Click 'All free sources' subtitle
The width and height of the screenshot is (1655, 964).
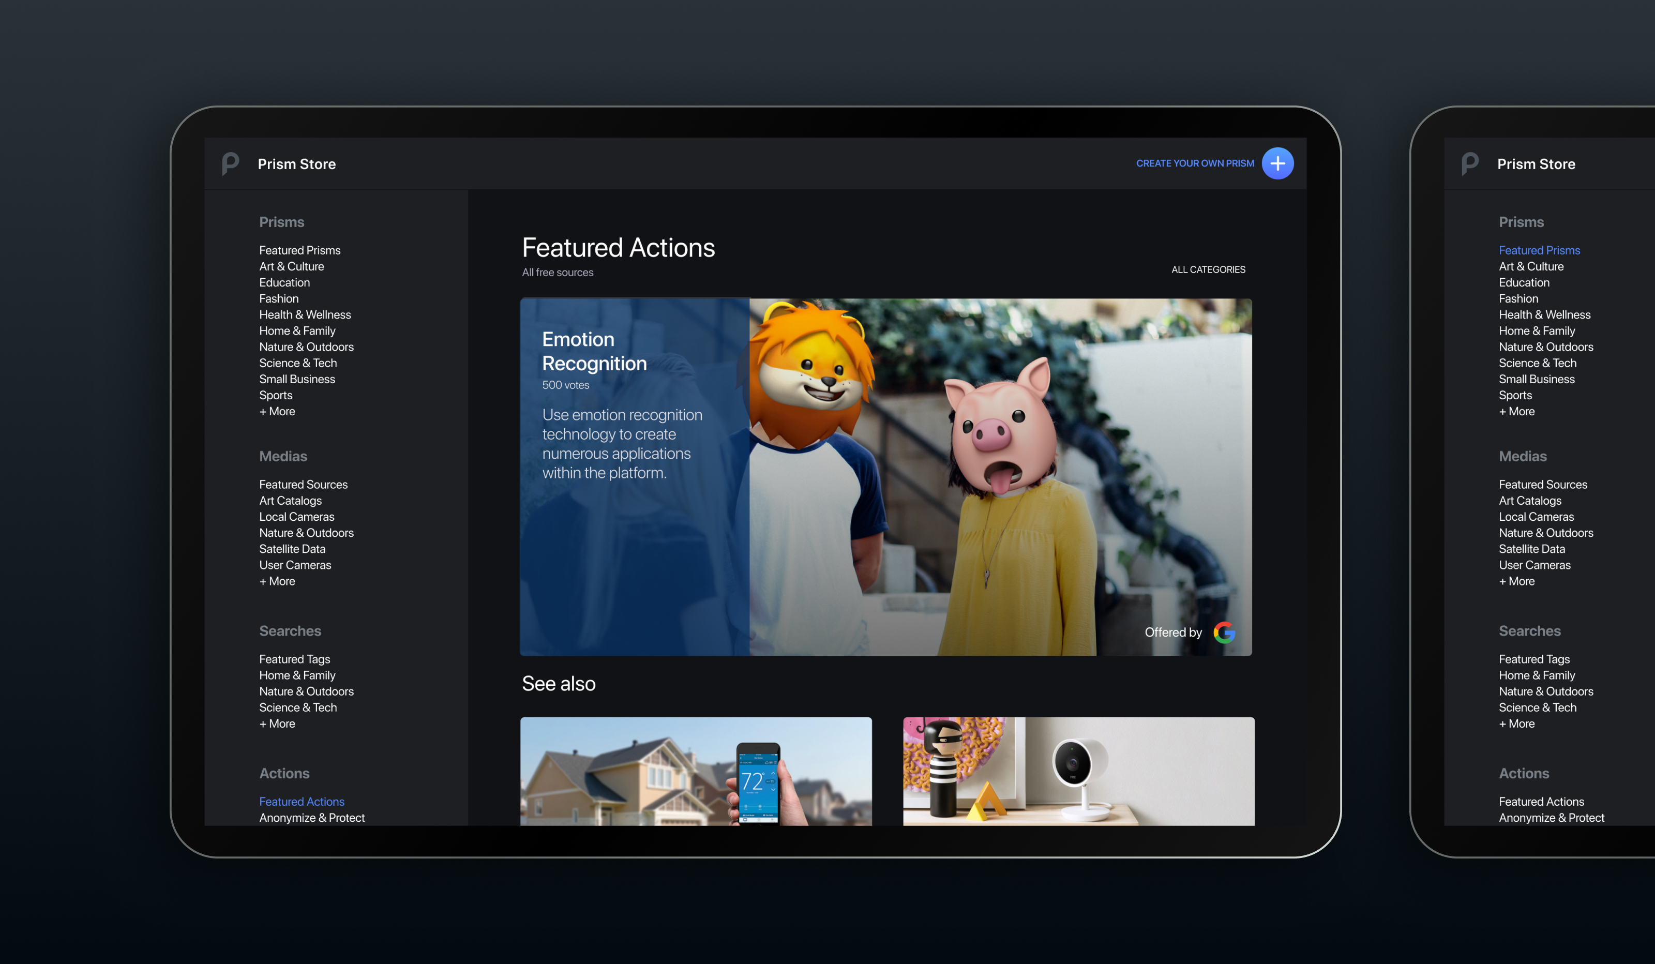pyautogui.click(x=557, y=273)
